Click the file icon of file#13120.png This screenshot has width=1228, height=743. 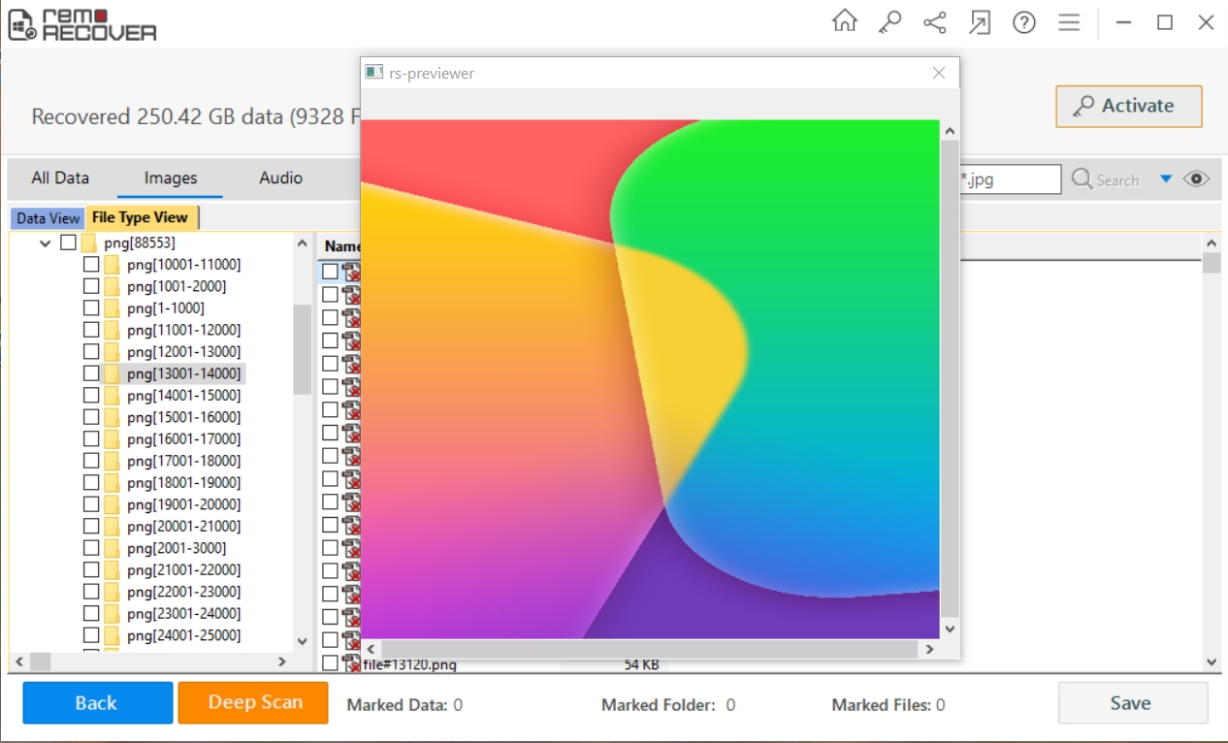[x=352, y=663]
